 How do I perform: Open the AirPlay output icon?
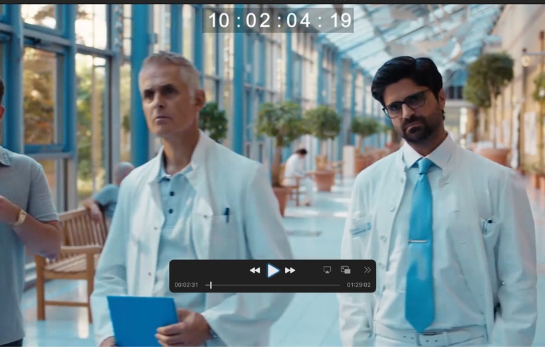327,270
